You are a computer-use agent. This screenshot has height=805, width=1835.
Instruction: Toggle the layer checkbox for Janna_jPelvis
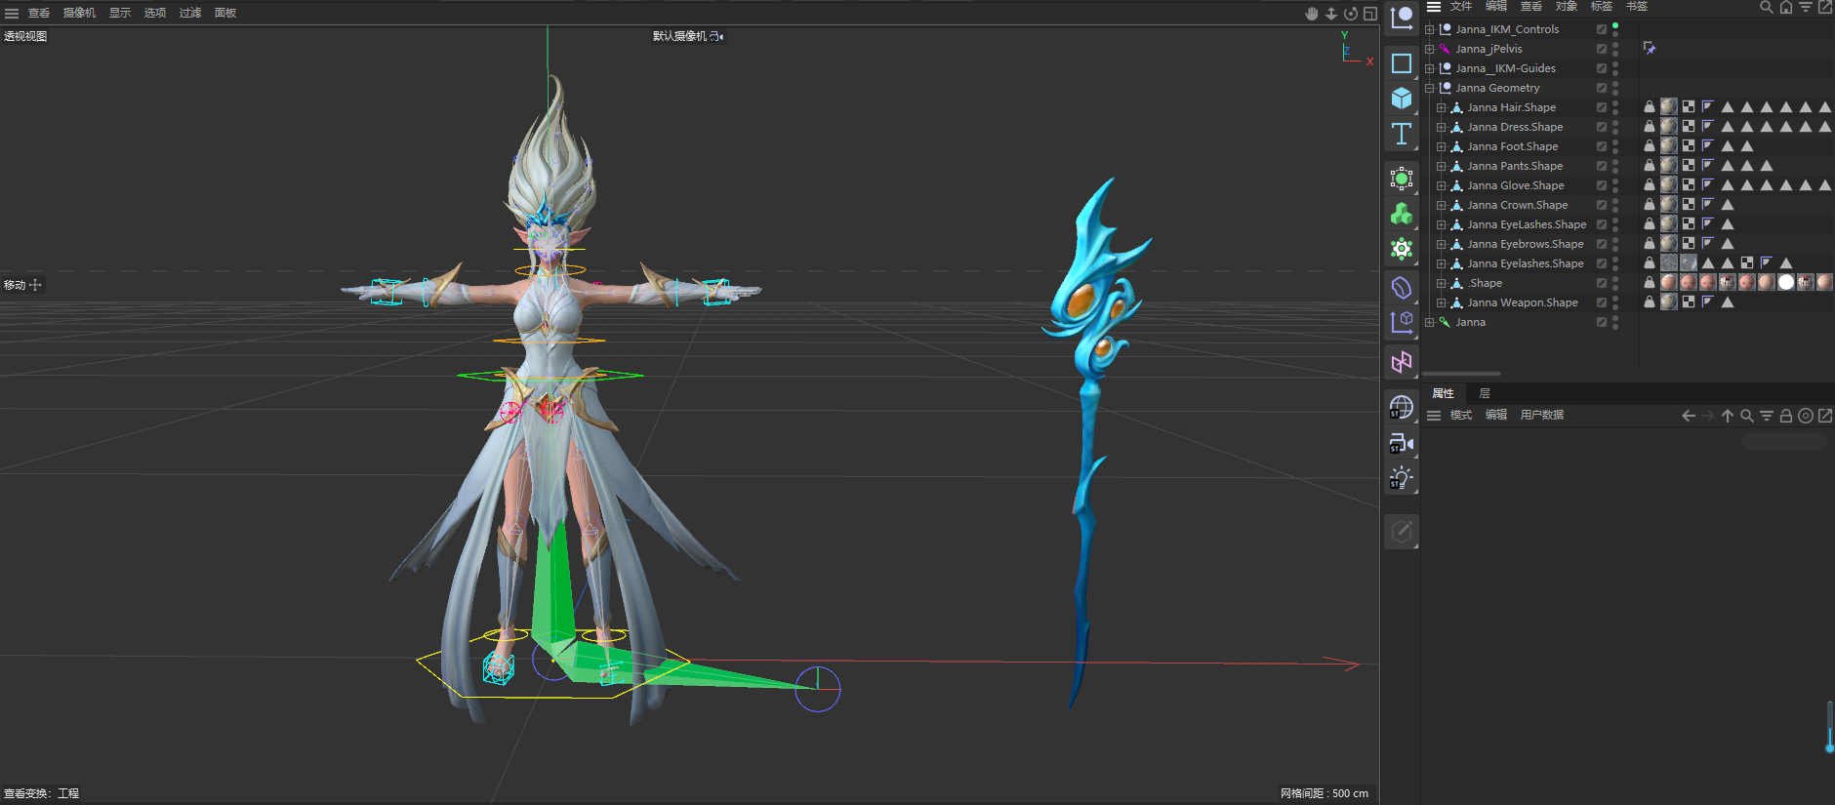tap(1602, 49)
